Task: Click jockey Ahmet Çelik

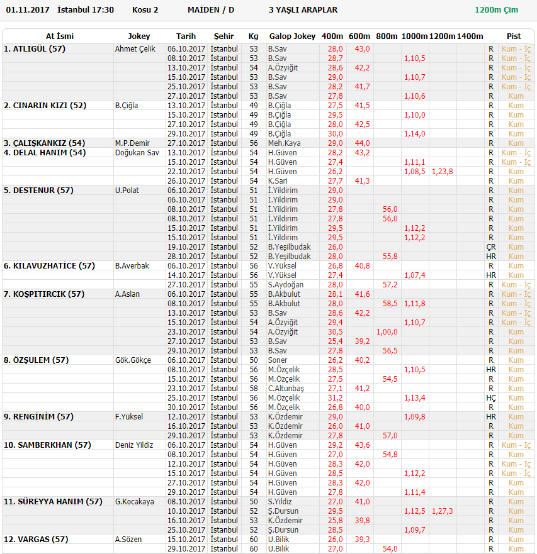Action: [135, 49]
